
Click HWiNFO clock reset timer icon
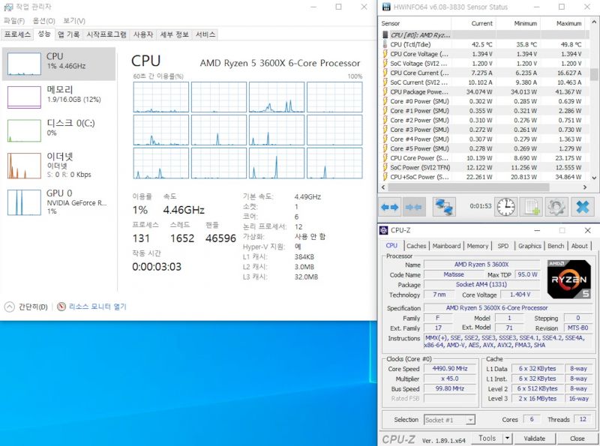point(505,207)
